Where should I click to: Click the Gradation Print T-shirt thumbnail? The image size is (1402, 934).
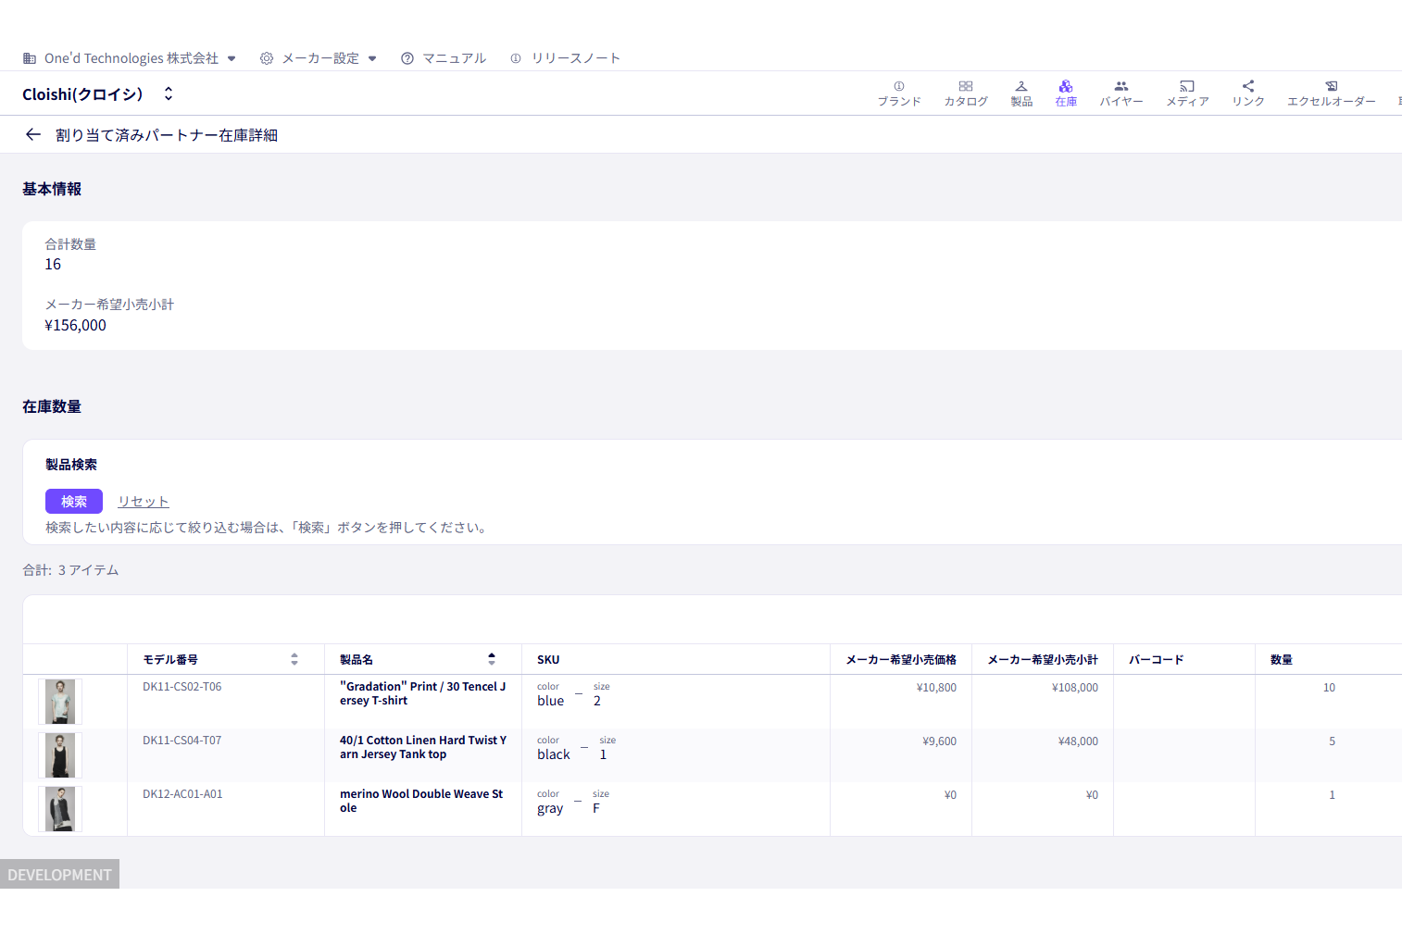[x=60, y=702]
